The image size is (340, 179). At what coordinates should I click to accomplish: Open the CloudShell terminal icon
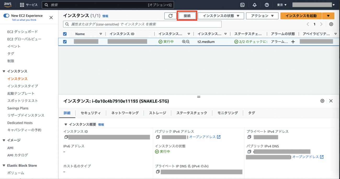click(242, 5)
